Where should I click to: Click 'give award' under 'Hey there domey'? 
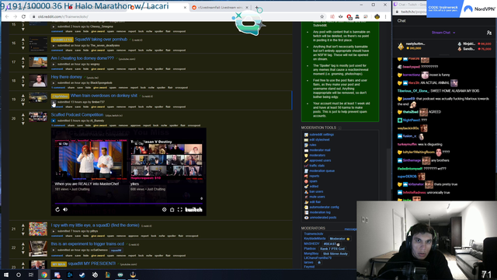(100, 88)
